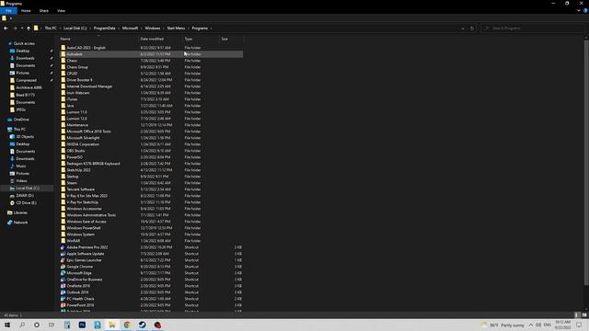Select CD Drive in navigation pane

click(x=26, y=203)
